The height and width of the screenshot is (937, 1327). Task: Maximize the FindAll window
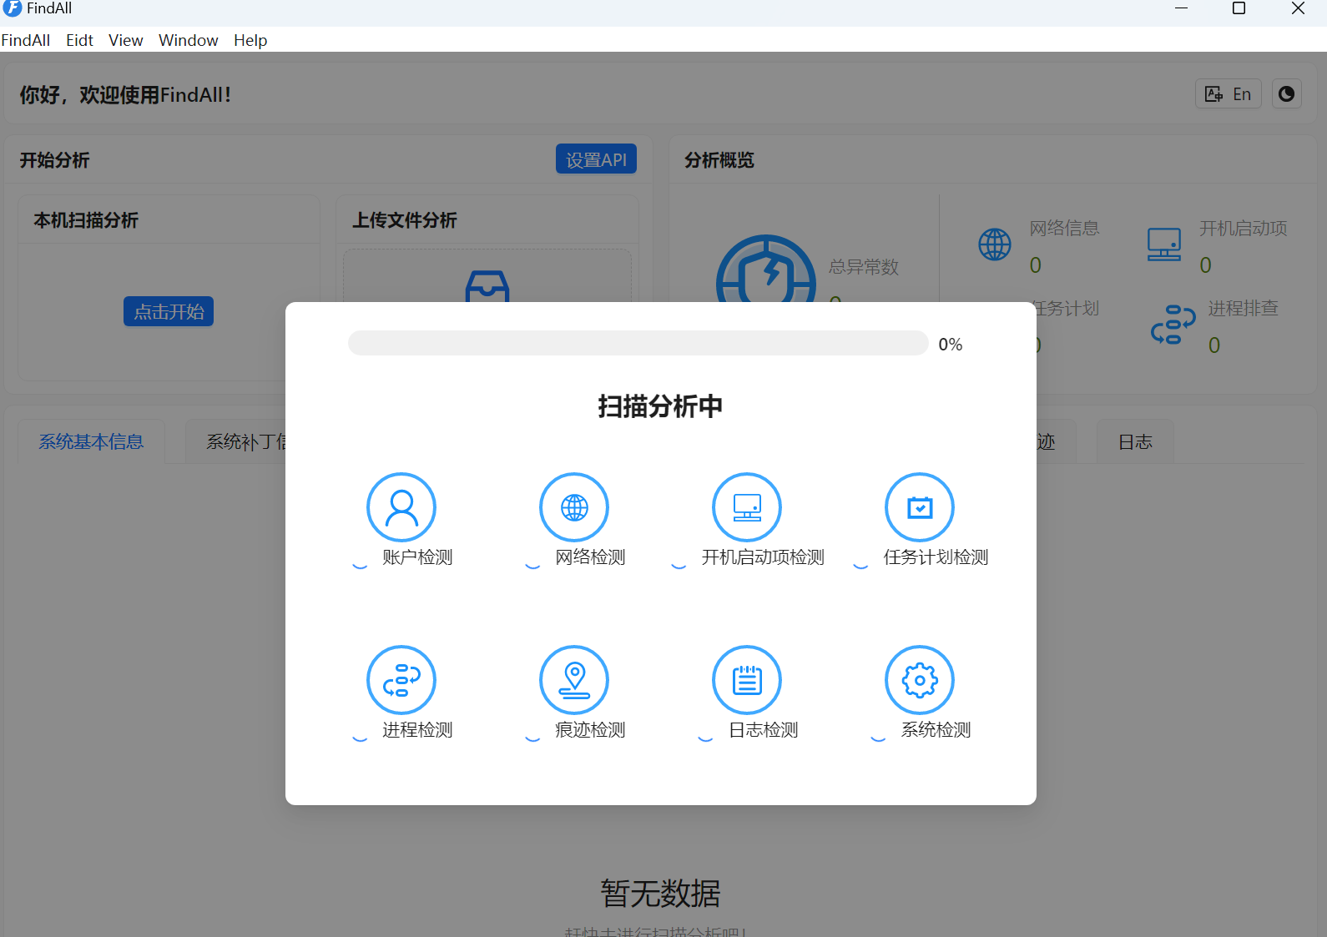pyautogui.click(x=1239, y=8)
